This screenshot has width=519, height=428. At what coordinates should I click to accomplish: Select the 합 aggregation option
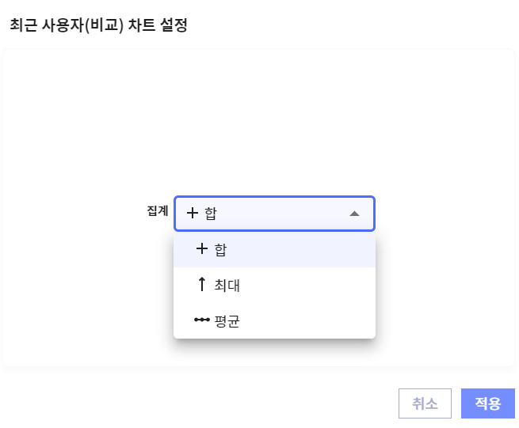click(274, 249)
